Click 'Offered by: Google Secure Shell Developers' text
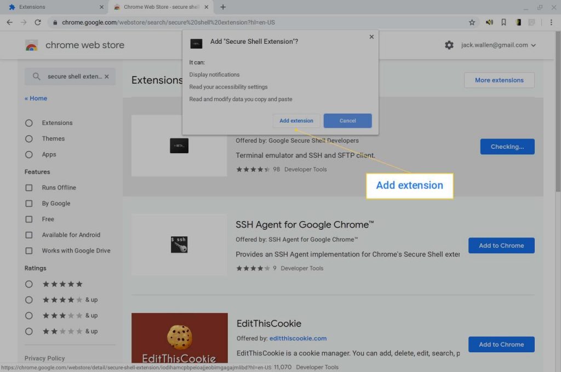The width and height of the screenshot is (561, 372). coord(297,141)
